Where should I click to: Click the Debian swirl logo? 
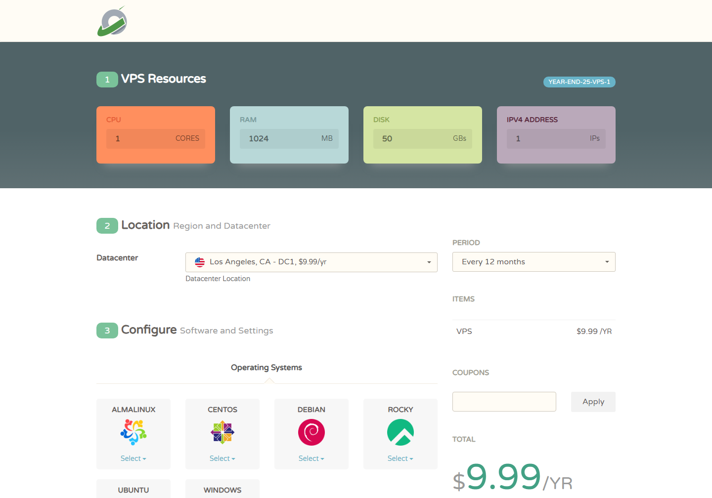(x=311, y=432)
